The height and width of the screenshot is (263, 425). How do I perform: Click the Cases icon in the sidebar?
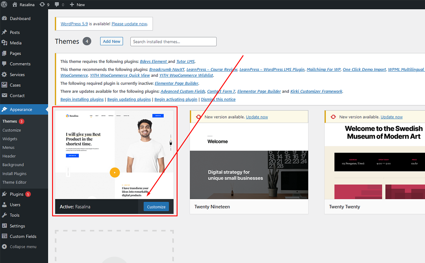(5, 85)
